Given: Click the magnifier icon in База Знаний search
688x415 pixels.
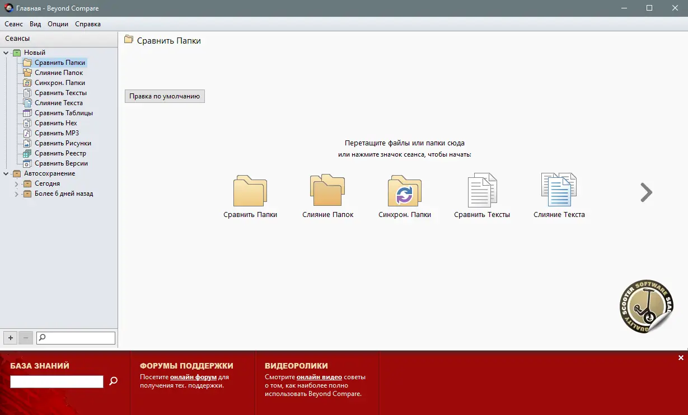Looking at the screenshot, I should click(113, 381).
